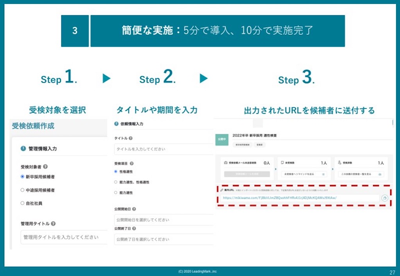Open the help tooltip beside タイトル
Viewport: 400px width, 276px height.
tap(130, 138)
